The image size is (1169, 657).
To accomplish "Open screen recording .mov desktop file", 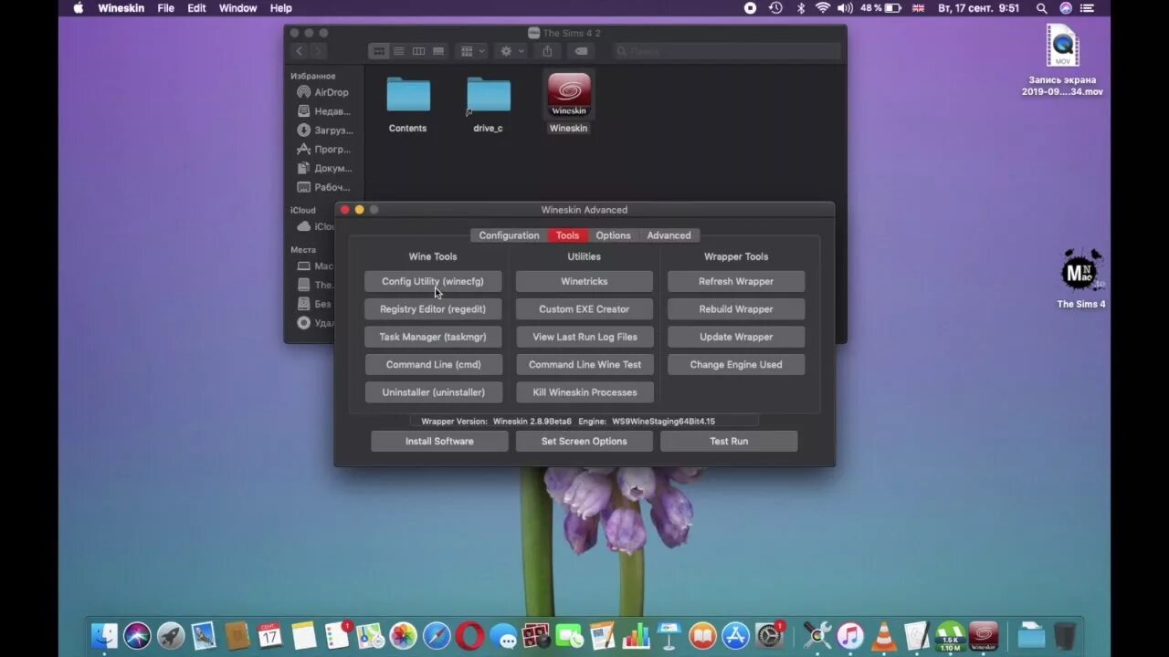I will click(1062, 60).
